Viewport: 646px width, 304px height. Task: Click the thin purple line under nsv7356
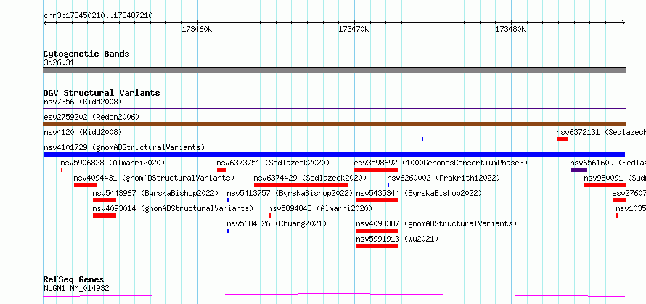(x=334, y=109)
